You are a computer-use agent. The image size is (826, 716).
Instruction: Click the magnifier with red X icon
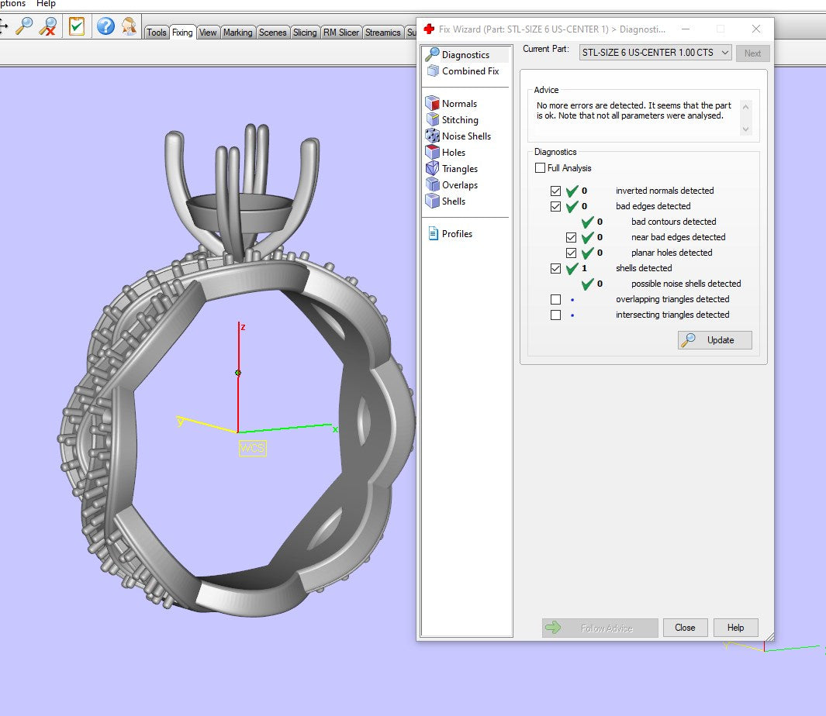pos(48,26)
